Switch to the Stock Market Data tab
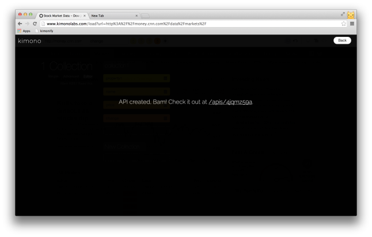Screen dimensions: 372x237 (61, 16)
